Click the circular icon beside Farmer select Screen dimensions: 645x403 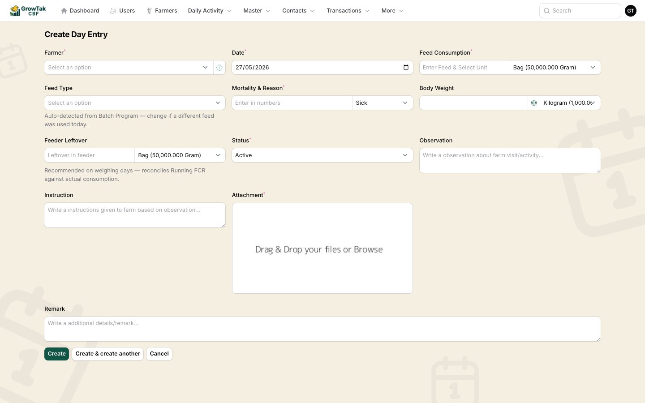tap(219, 68)
